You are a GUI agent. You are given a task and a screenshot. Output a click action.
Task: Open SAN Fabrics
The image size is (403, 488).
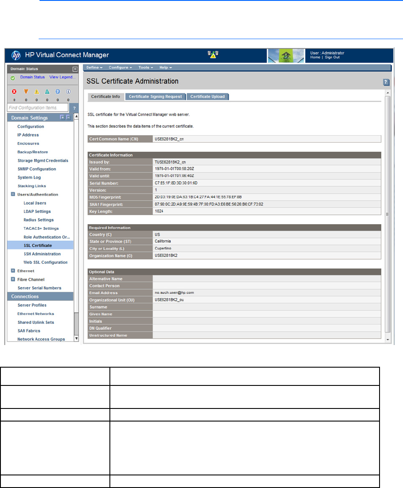29,331
